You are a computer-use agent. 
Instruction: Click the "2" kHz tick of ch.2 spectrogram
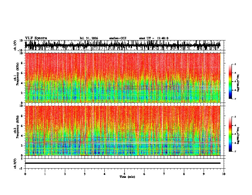22,146
